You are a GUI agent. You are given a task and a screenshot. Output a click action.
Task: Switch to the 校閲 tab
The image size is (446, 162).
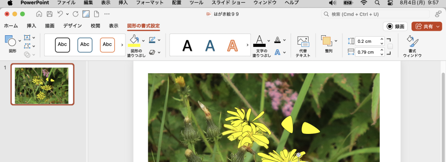95,26
